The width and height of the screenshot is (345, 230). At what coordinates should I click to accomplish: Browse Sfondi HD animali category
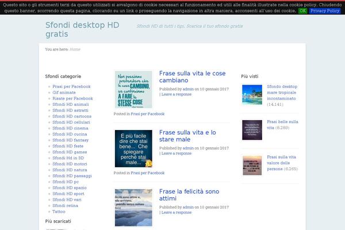(71, 104)
